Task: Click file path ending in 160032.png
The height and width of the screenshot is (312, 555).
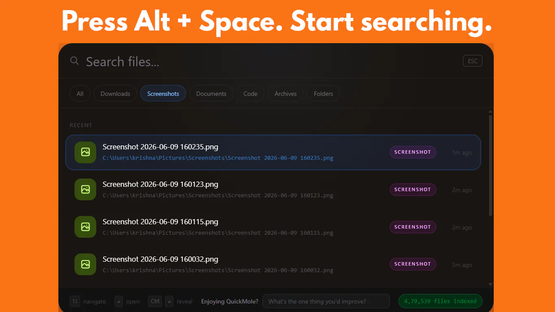Action: tap(218, 270)
